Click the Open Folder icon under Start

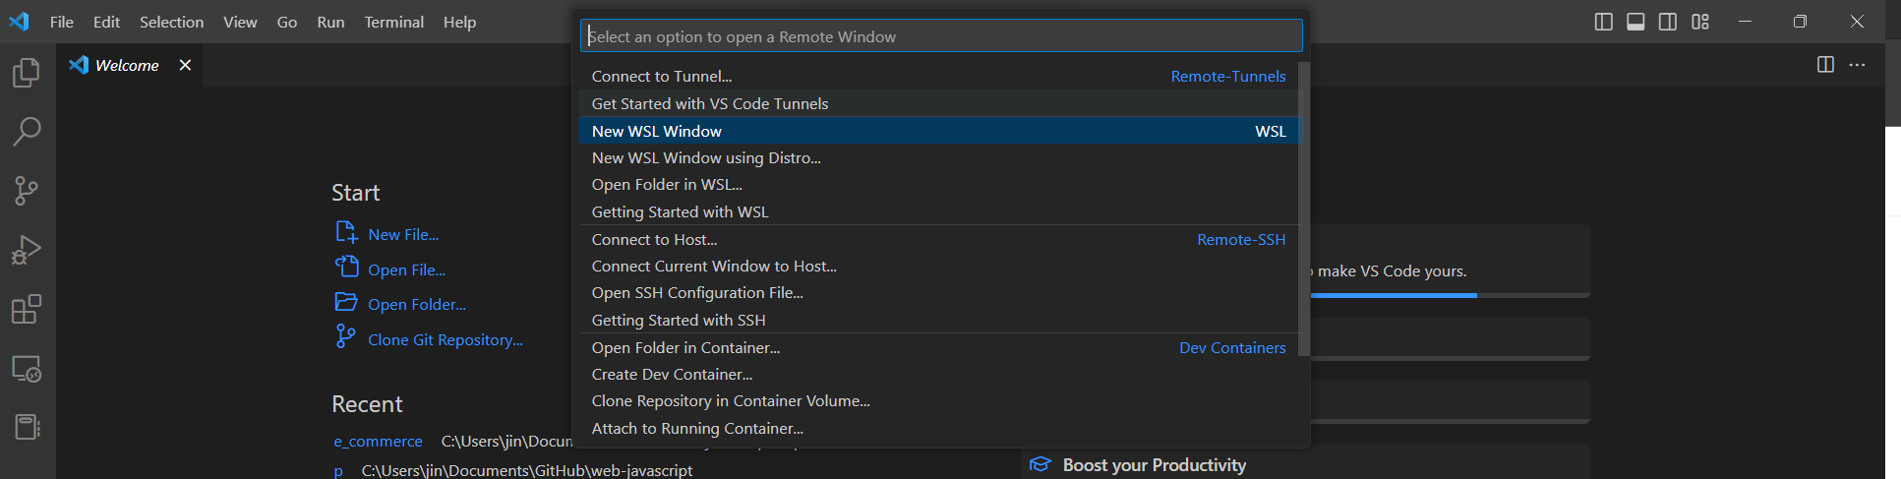click(x=346, y=302)
